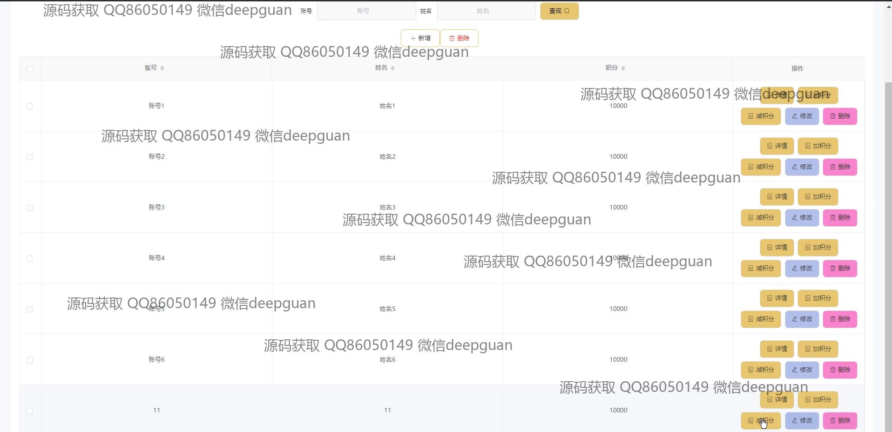
Task: Click 修改 for the row with account 11
Action: [x=802, y=421]
